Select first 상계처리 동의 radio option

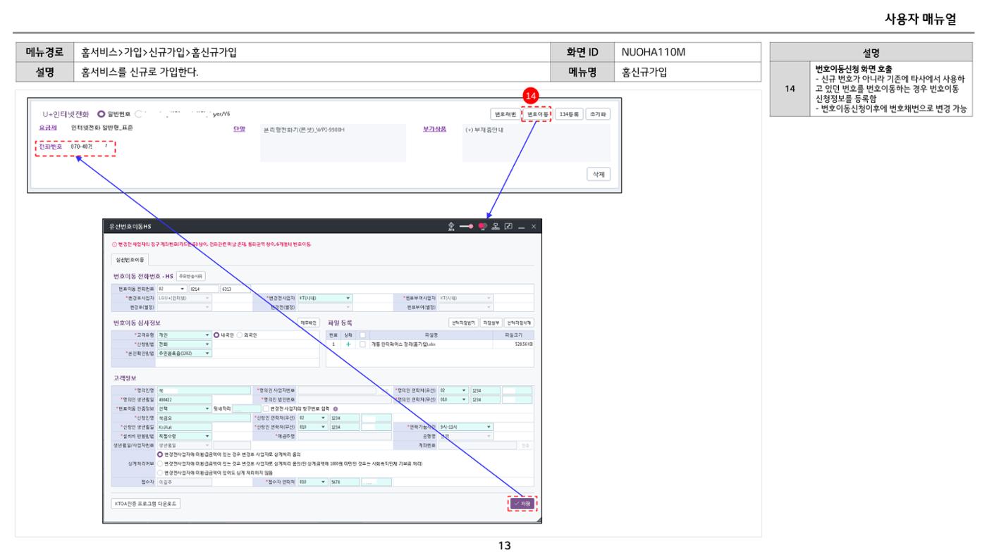pyautogui.click(x=160, y=454)
